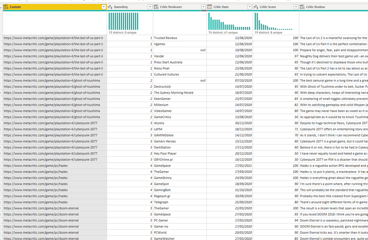Select the Destructoid reviewer cell
The image size is (368, 240).
(x=180, y=87)
